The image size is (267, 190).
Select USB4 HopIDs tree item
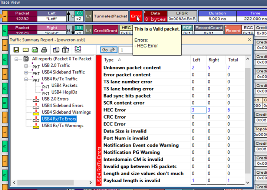point(64,92)
